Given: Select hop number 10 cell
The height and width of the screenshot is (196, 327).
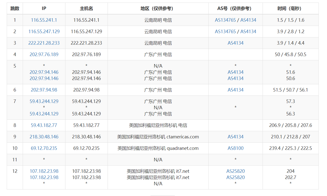Looking at the screenshot, I should [x=15, y=148].
